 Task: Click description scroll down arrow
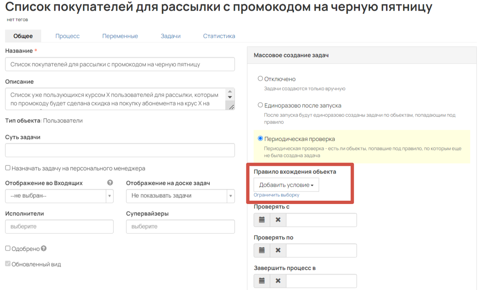(x=230, y=97)
